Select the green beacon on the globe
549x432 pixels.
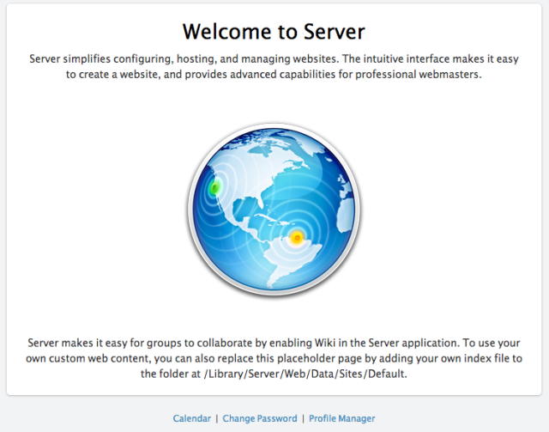click(x=217, y=186)
